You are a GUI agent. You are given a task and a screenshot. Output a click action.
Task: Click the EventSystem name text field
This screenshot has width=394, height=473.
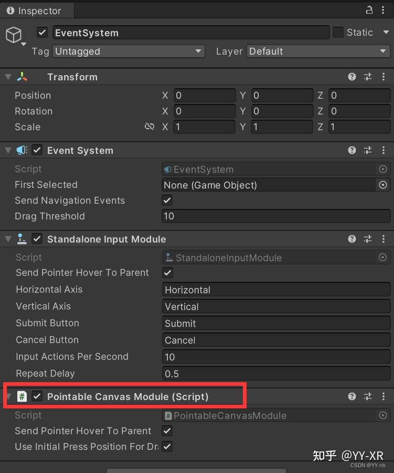[191, 33]
